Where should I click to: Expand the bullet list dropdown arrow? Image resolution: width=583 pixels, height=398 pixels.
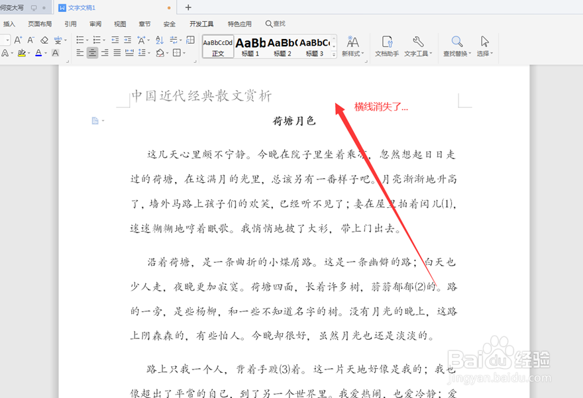point(87,40)
